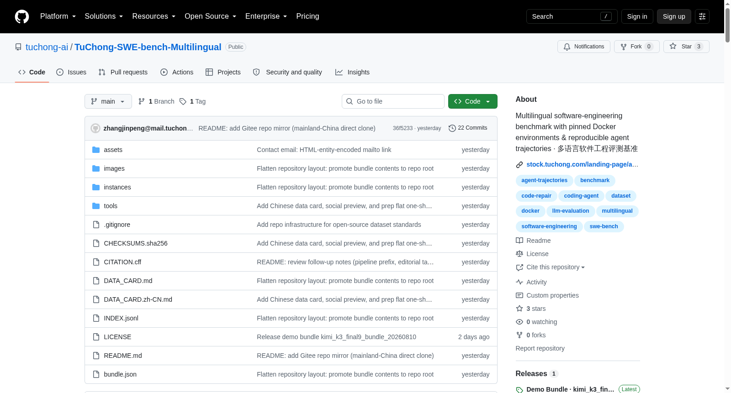731x393 pixels.
Task: Click the fork icon button
Action: point(624,47)
